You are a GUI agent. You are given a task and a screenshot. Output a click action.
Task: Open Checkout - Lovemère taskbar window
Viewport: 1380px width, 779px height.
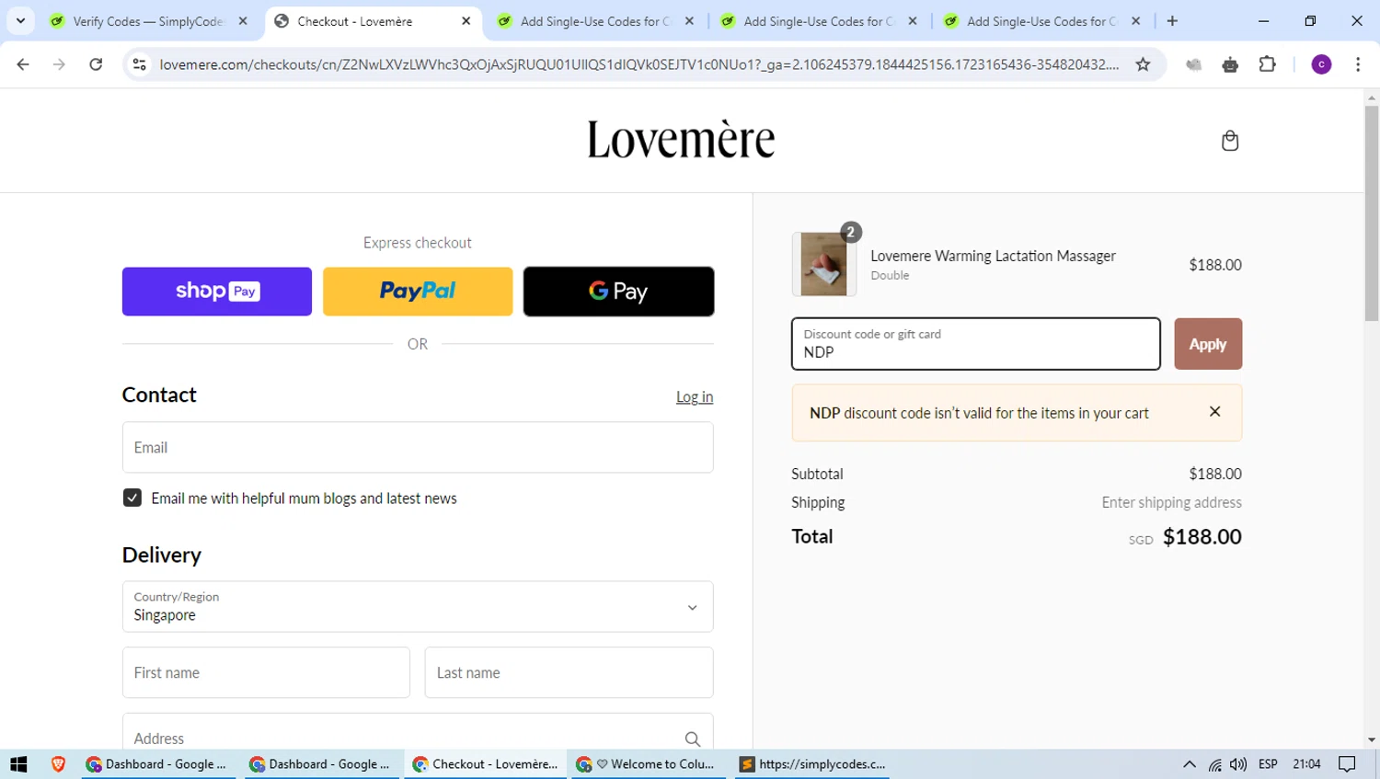click(485, 764)
